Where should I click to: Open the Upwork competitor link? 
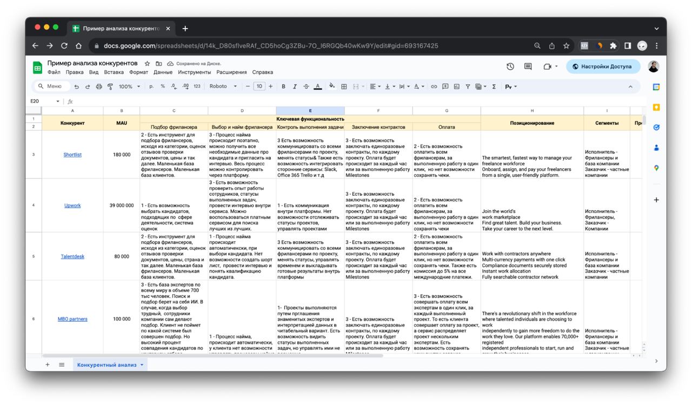(x=72, y=205)
